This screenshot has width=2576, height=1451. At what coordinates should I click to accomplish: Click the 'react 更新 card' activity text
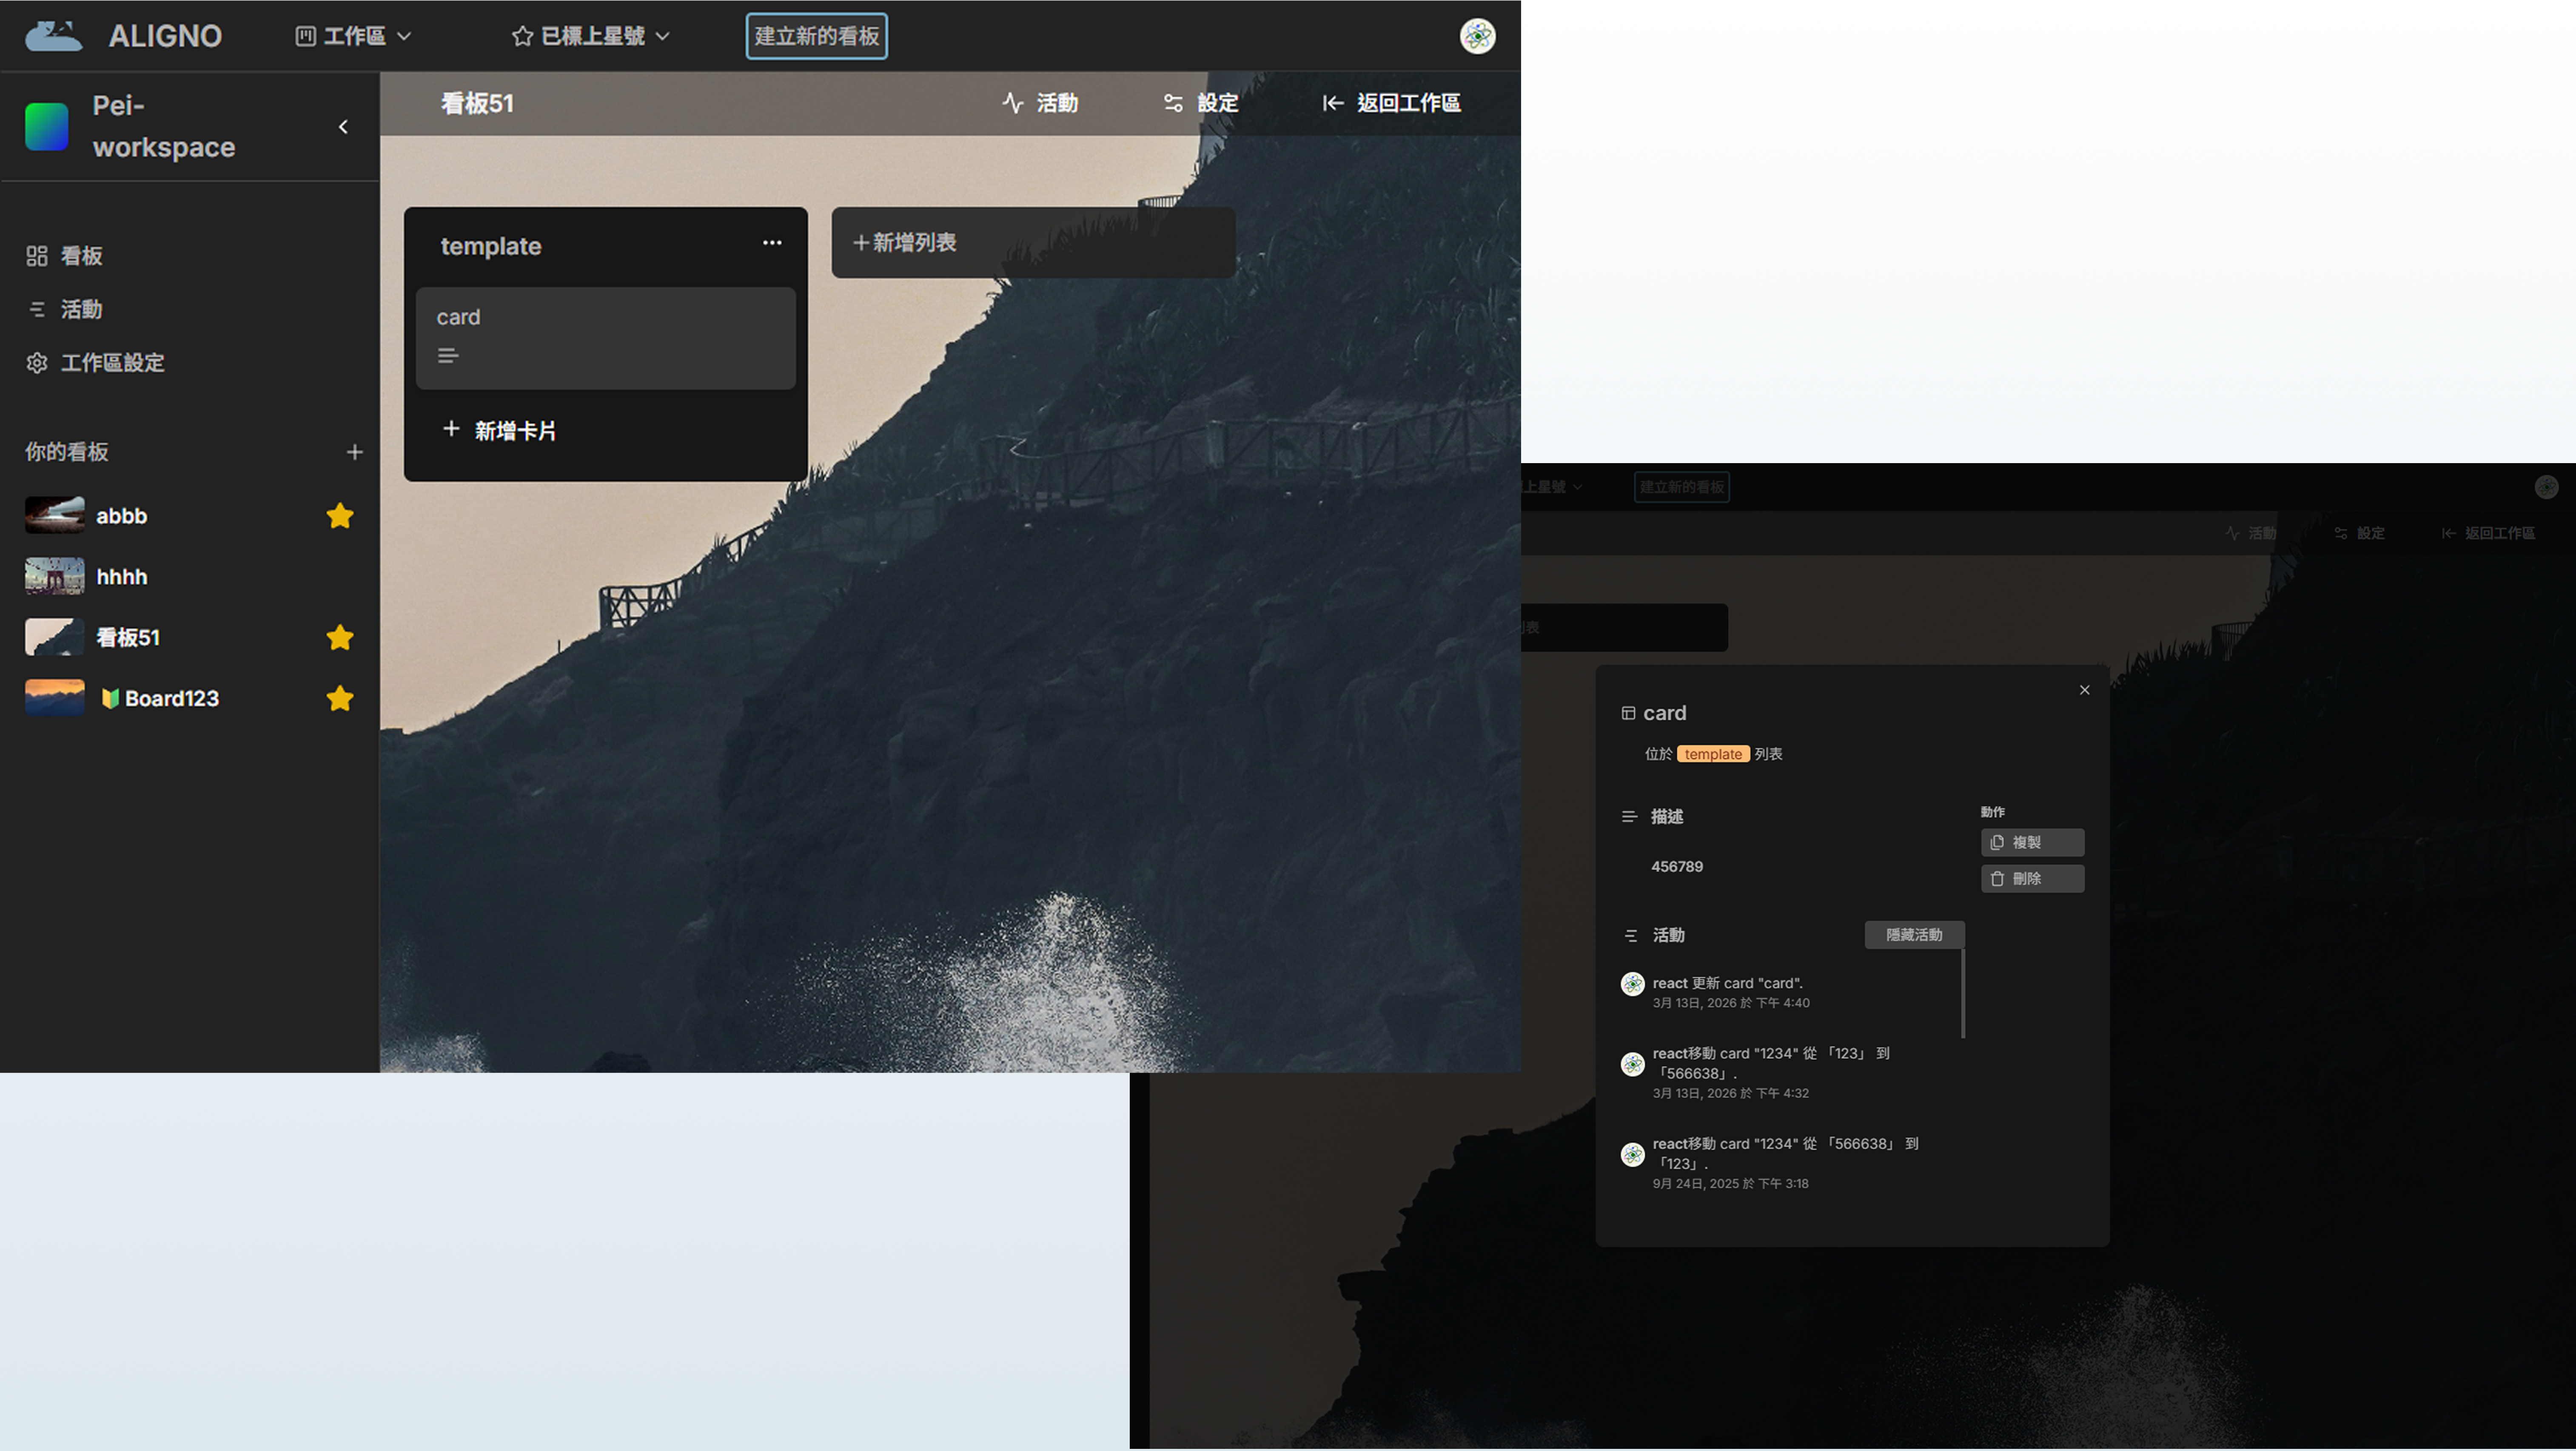(1728, 983)
